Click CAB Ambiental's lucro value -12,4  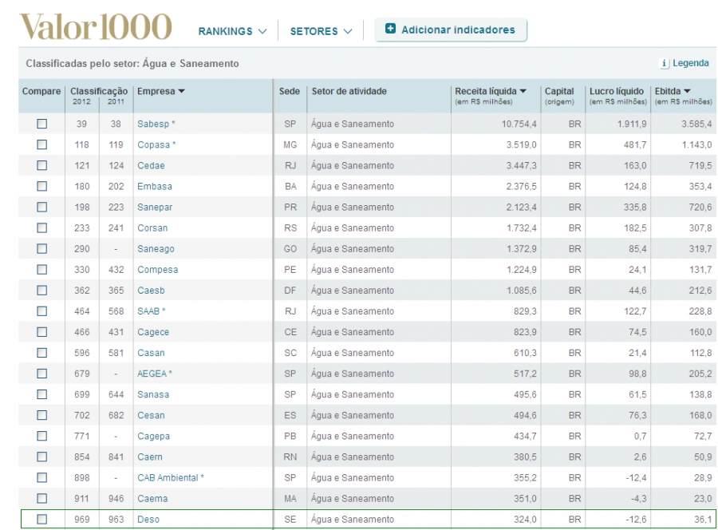coord(636,478)
